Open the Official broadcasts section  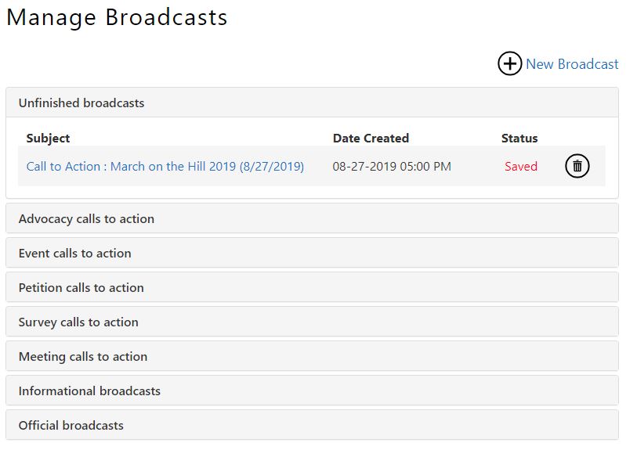click(71, 426)
